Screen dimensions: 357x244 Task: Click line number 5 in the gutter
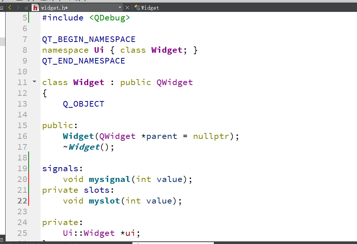[x=25, y=18]
